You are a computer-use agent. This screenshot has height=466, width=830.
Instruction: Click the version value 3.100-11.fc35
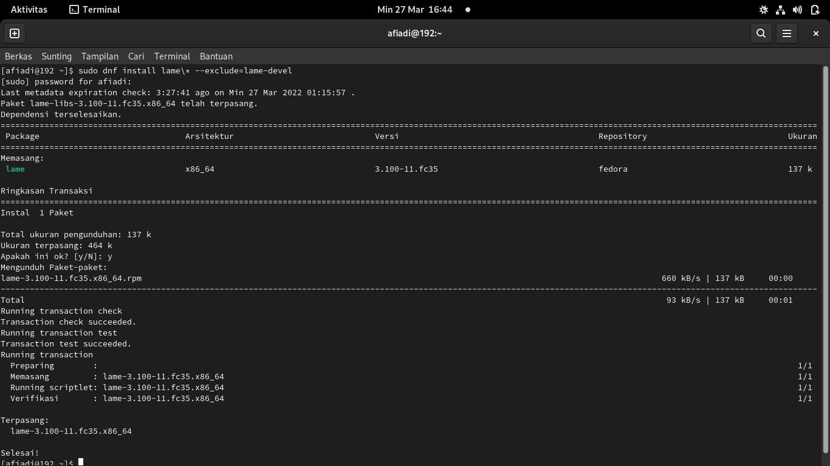tap(406, 169)
